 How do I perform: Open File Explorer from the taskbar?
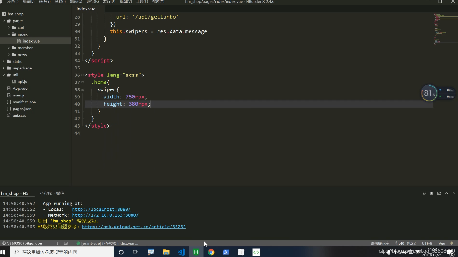[166, 252]
